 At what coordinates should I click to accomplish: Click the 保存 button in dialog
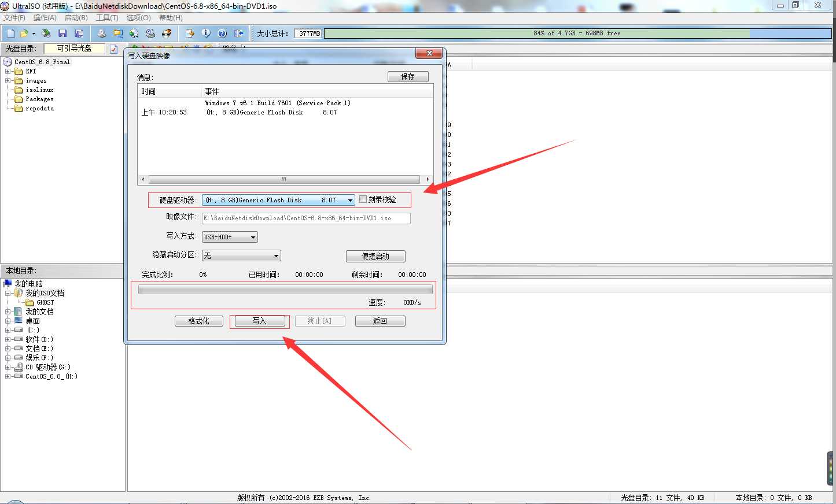pos(408,76)
